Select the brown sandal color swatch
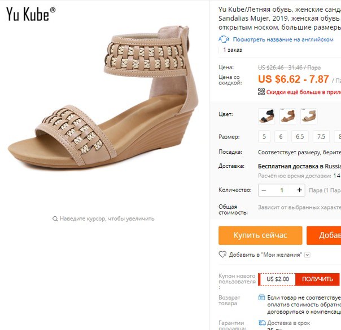The height and width of the screenshot is (330, 341). (x=287, y=117)
